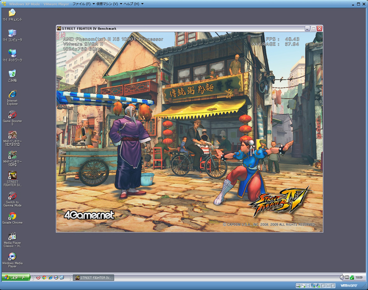
Task: Select the Internet Explorer desktop icon
Action: tap(12, 98)
